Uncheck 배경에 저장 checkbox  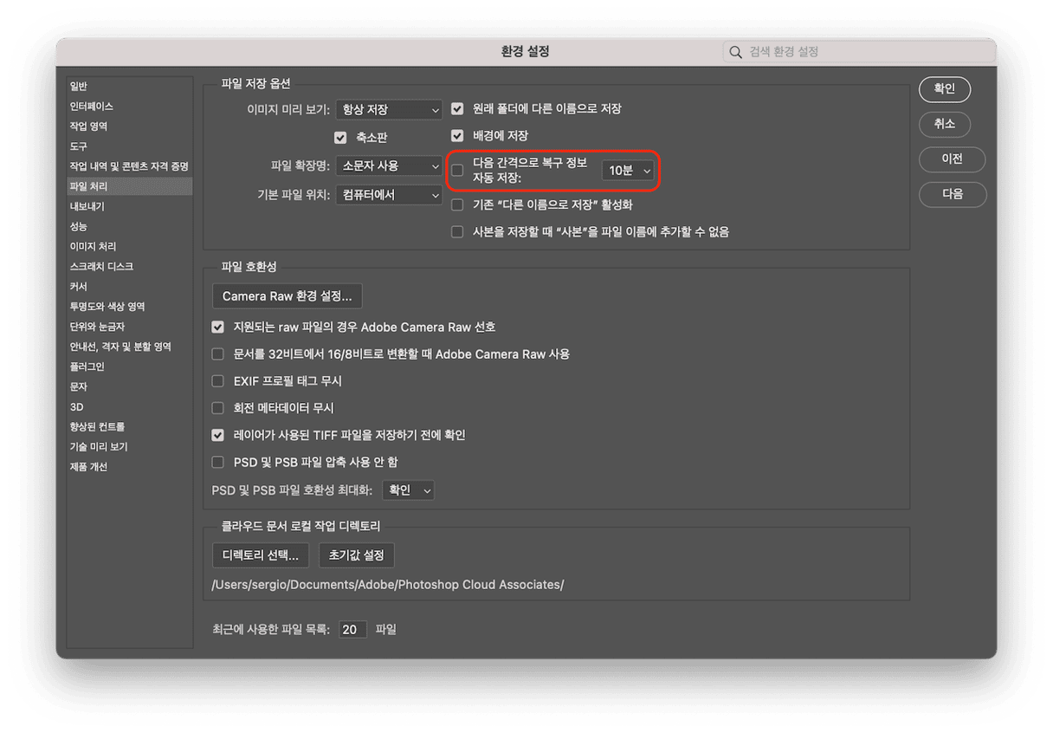[x=457, y=136]
